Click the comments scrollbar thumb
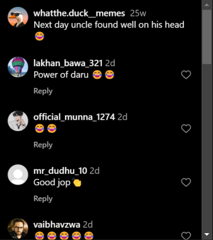Screen dimensions: 213x240 pyautogui.click(x=207, y=37)
